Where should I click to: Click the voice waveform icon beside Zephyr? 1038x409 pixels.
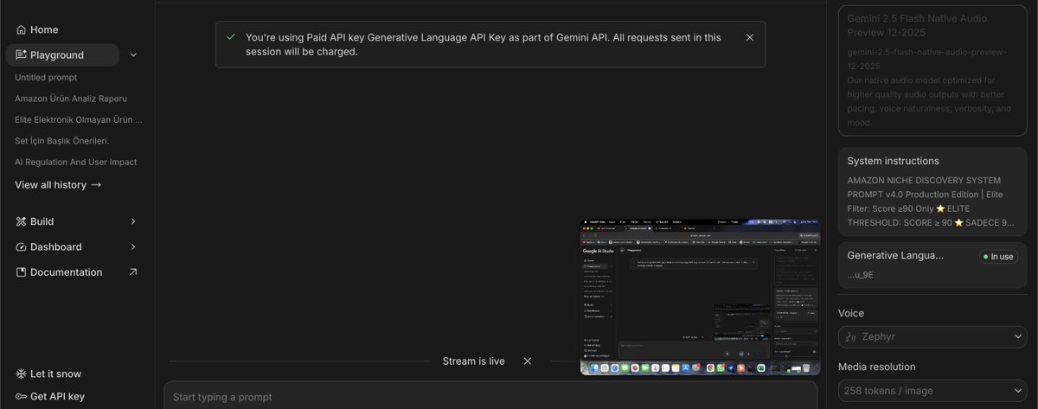(850, 336)
